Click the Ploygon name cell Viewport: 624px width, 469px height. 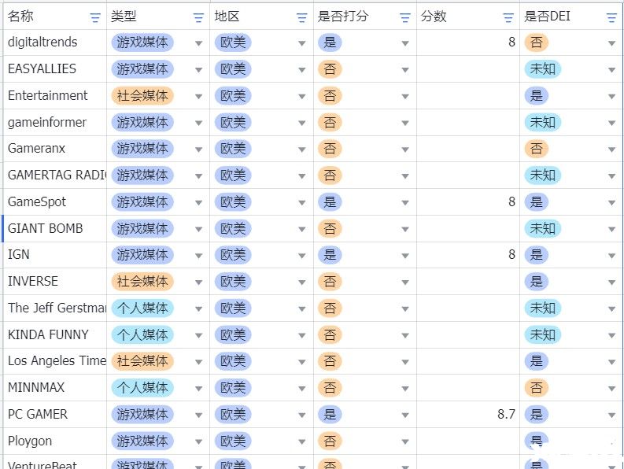pyautogui.click(x=55, y=441)
